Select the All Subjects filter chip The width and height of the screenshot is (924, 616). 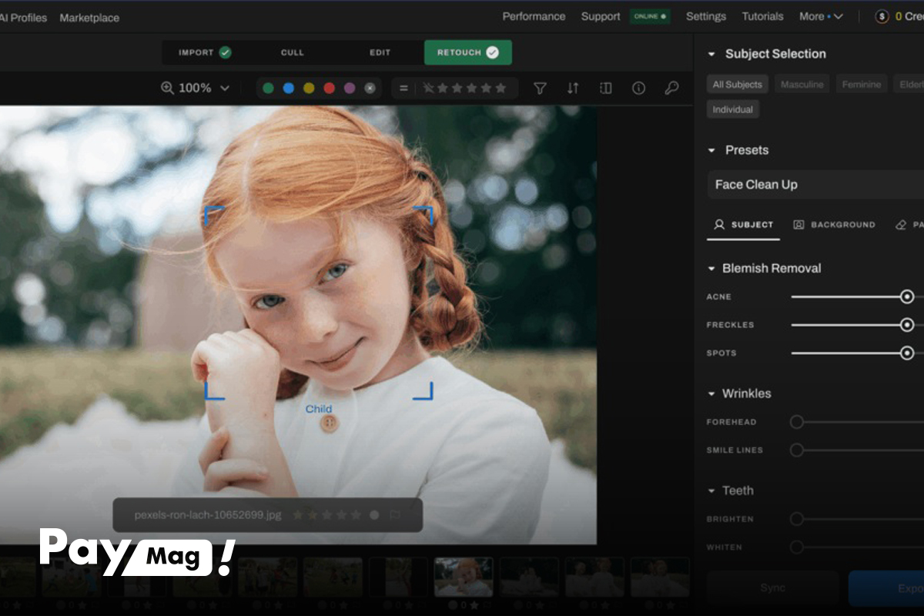737,85
